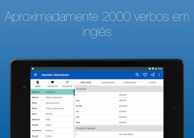194x138 pixels.
Task: Share the verb using share icon
Action: coord(153,75)
